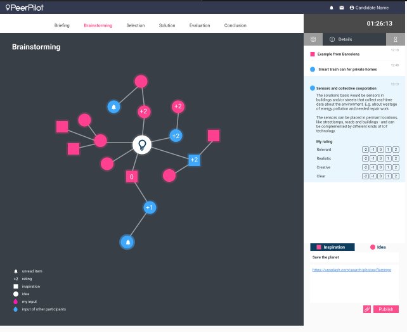Select the lower left pink square node
This screenshot has width=407, height=332.
coord(74,149)
